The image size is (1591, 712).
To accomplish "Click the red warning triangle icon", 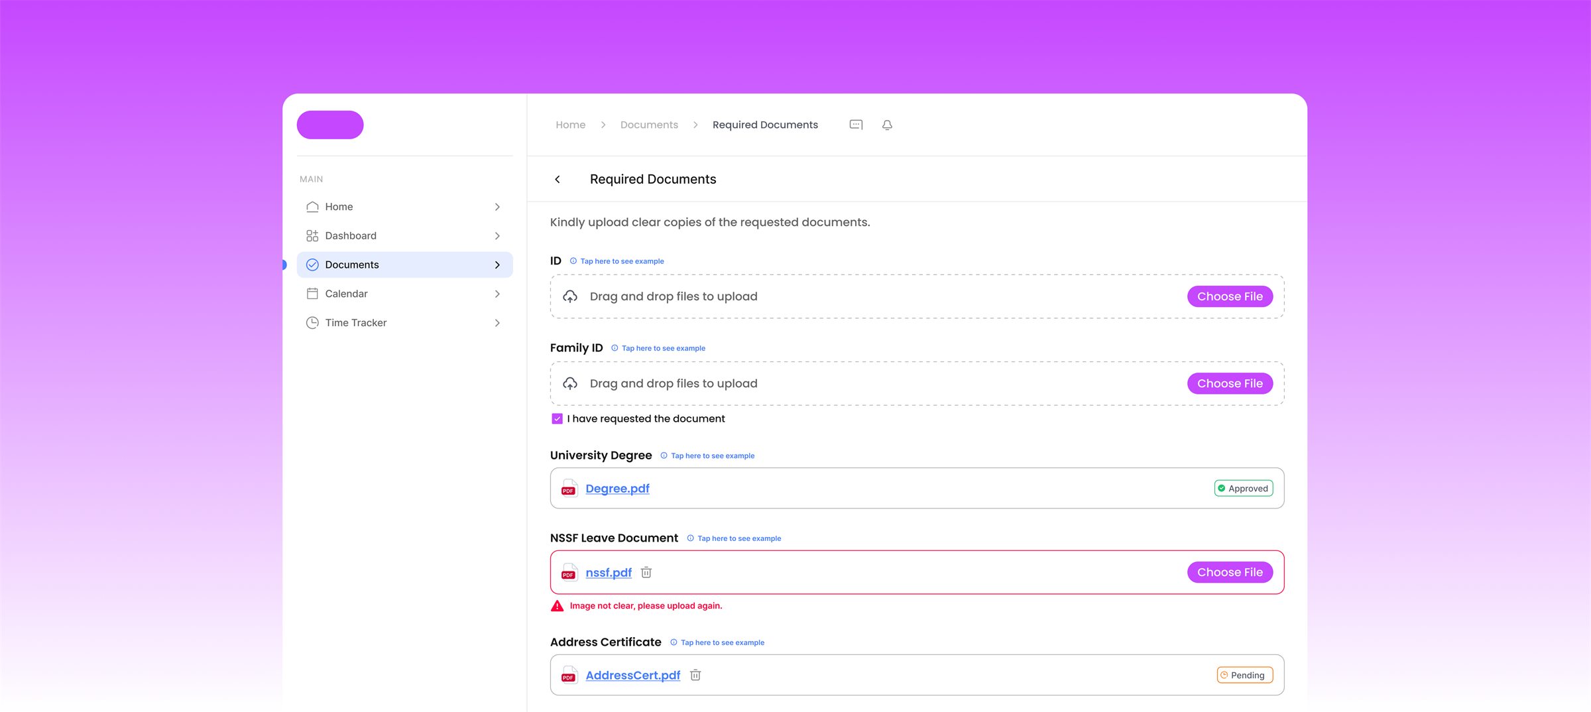I will 558,606.
